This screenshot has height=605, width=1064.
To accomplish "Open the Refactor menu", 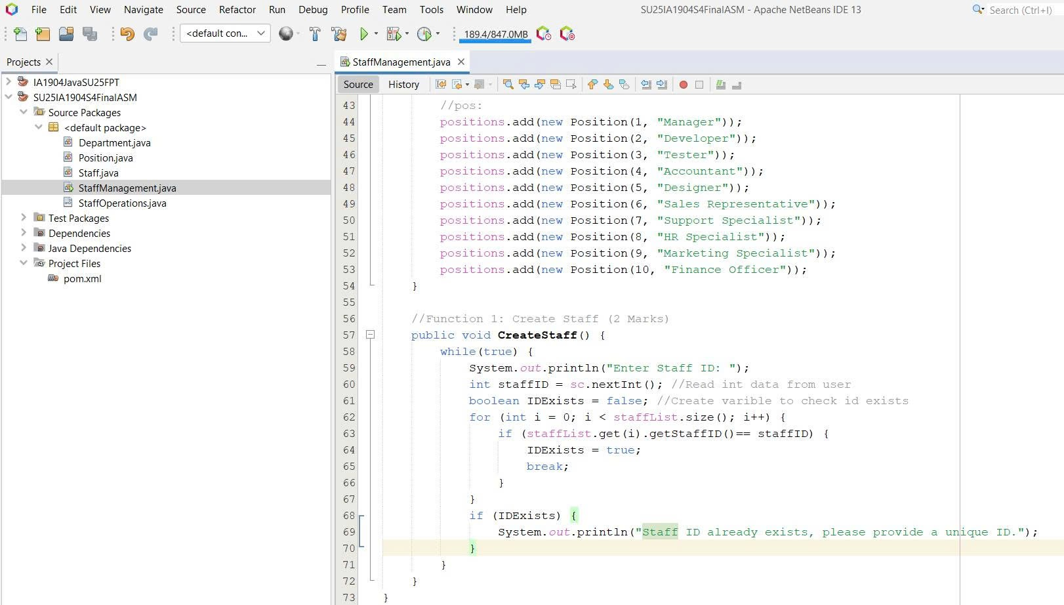I will click(x=237, y=10).
